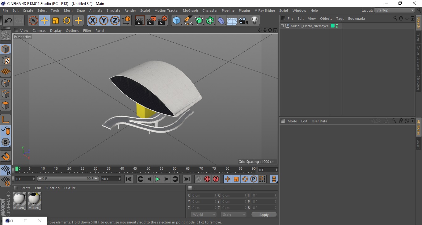This screenshot has width=422, height=225.
Task: Switch to Texture mode
Action: (6, 61)
